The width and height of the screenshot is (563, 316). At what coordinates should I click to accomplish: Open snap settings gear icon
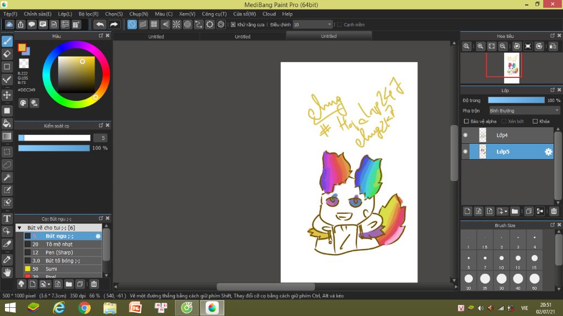(221, 24)
